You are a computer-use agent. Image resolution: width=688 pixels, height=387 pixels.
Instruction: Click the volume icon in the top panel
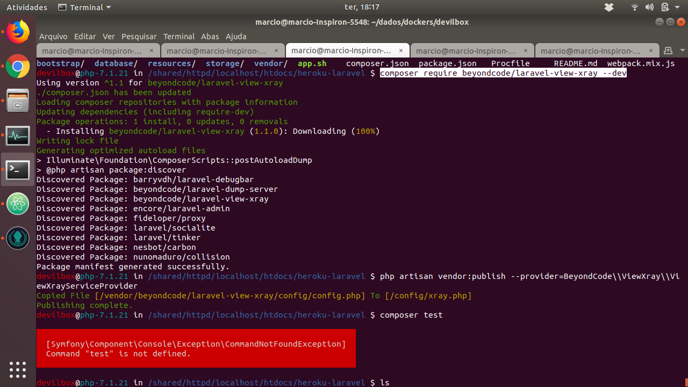(x=649, y=7)
